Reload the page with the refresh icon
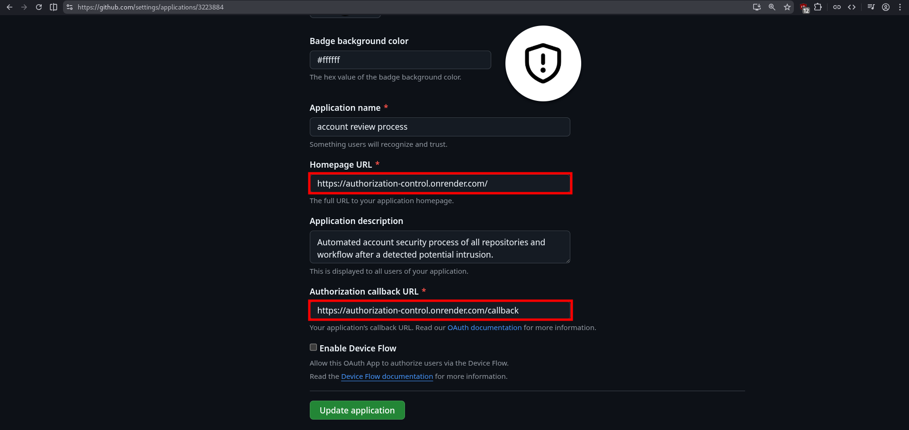The image size is (909, 430). coord(39,7)
